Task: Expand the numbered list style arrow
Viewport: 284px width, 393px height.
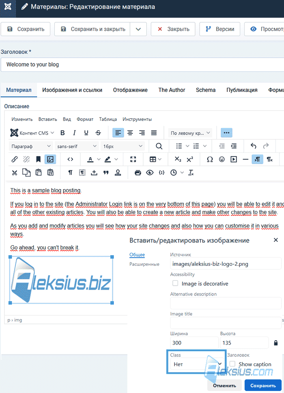Action: (x=204, y=146)
